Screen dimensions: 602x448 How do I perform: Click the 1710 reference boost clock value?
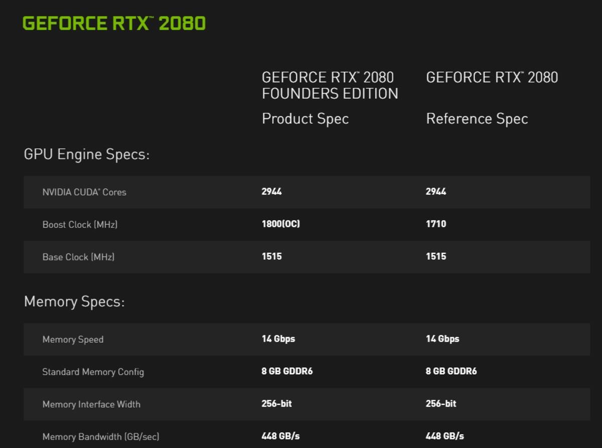tap(436, 224)
